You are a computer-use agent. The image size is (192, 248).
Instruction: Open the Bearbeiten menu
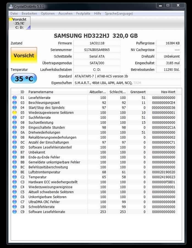click(x=29, y=14)
